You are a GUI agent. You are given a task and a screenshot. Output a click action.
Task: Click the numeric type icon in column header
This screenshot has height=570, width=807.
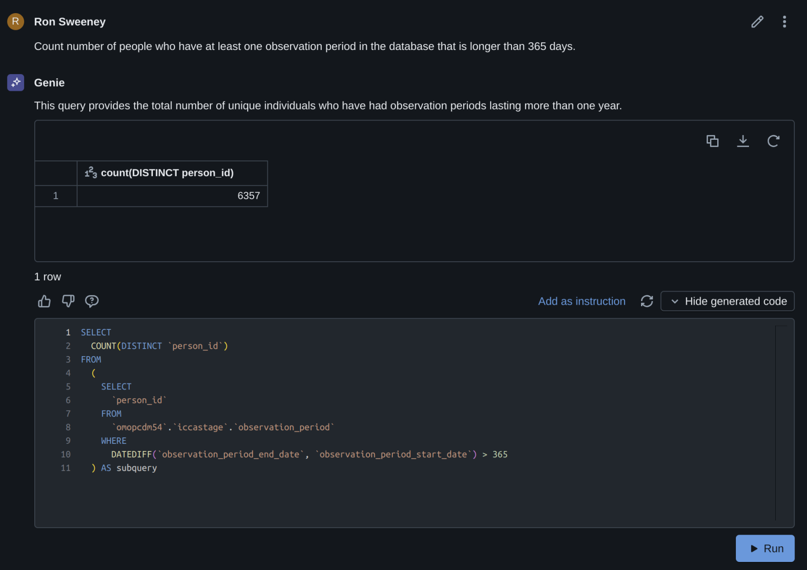(x=91, y=173)
